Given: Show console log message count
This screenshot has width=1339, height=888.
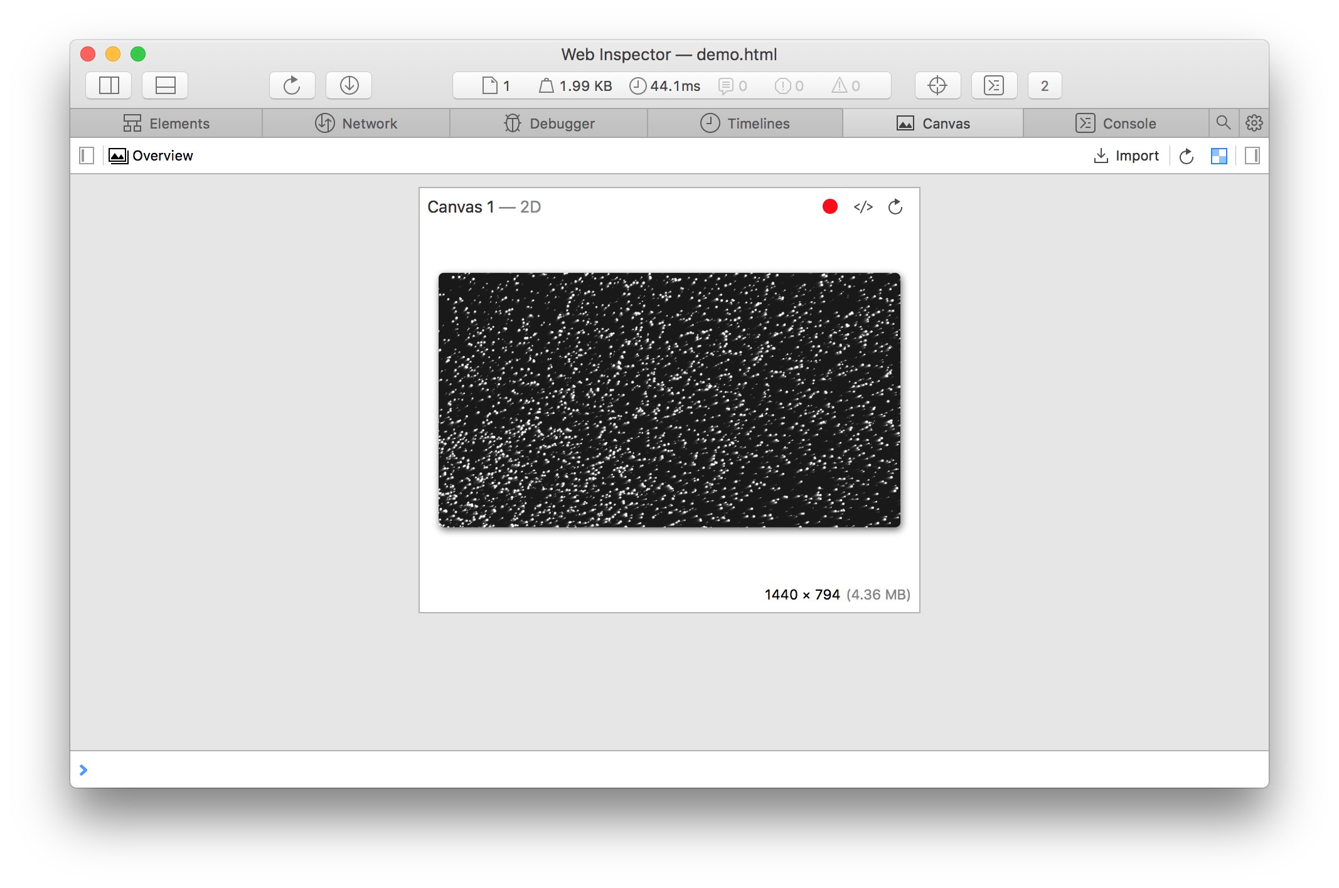Looking at the screenshot, I should pos(732,86).
